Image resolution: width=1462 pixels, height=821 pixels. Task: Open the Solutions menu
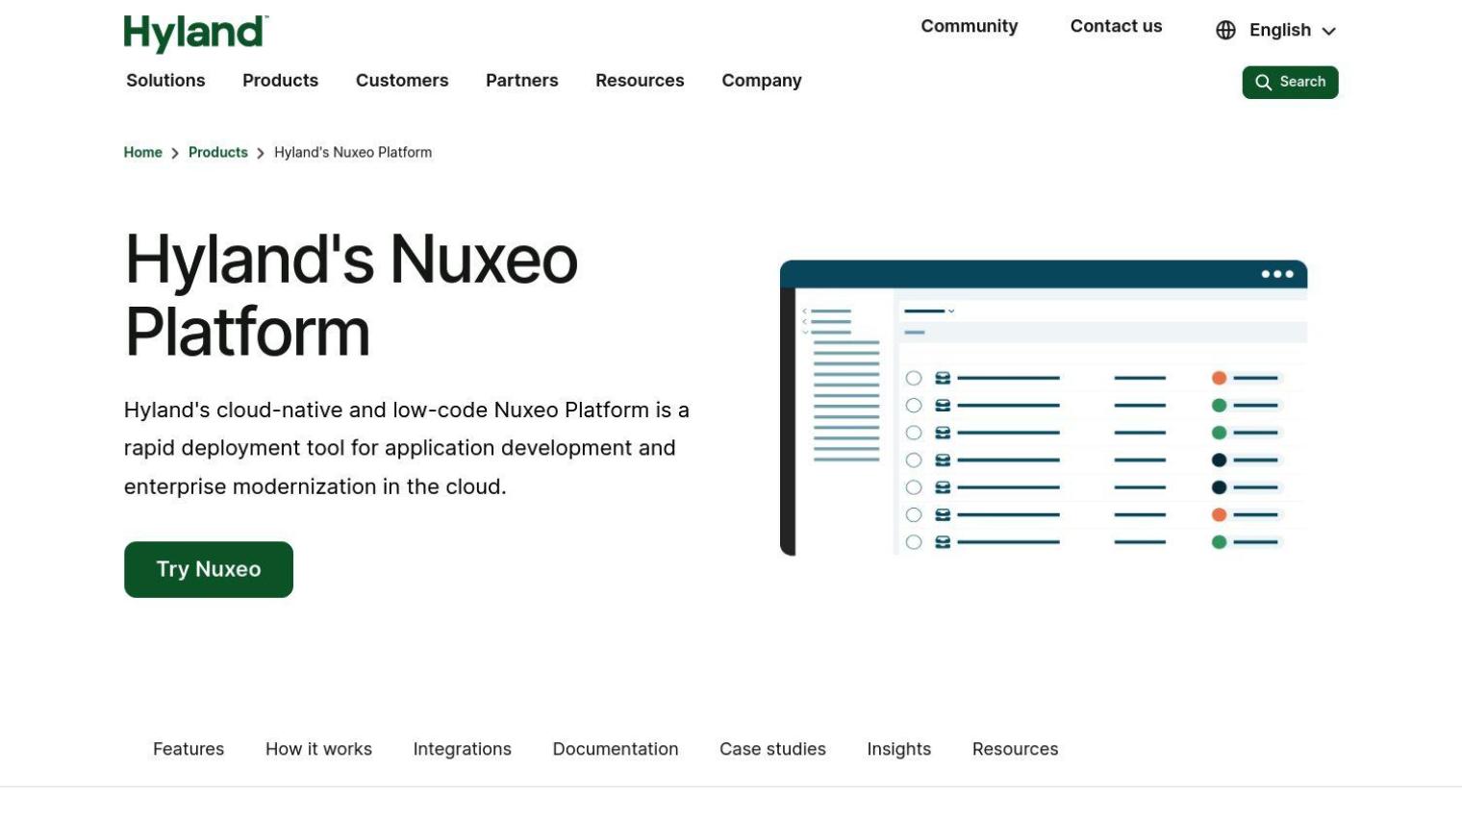(x=165, y=81)
